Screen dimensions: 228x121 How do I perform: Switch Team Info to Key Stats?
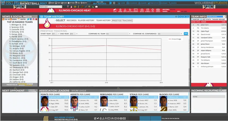(205, 19)
